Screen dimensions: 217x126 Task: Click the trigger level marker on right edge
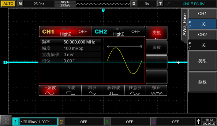pyautogui.click(x=178, y=63)
